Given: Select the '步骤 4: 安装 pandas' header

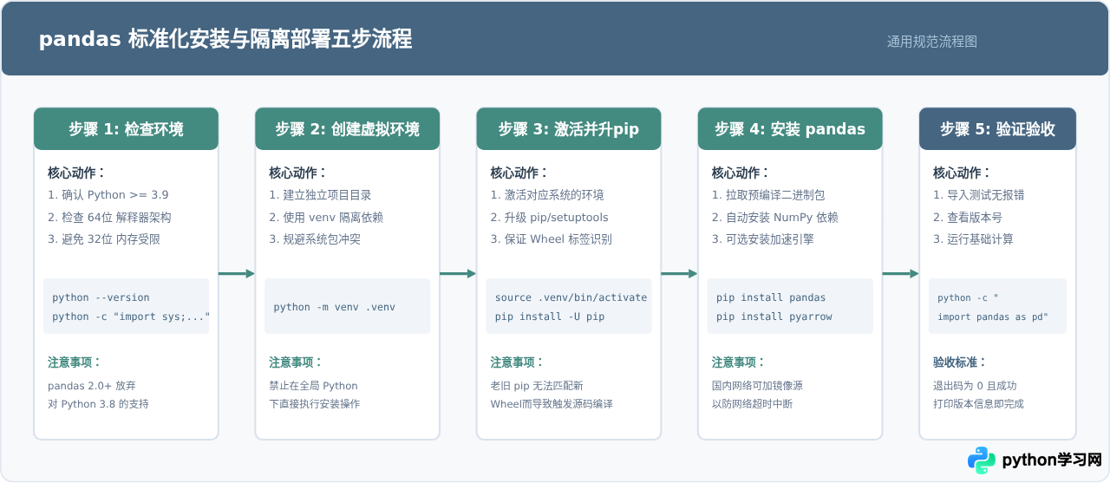Looking at the screenshot, I should [790, 129].
